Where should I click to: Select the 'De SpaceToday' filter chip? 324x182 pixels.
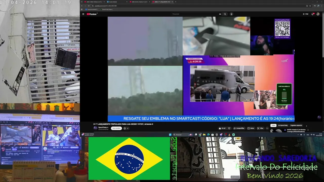[283, 125]
